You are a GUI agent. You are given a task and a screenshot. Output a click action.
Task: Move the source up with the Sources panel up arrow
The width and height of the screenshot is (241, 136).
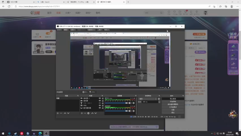point(92,113)
